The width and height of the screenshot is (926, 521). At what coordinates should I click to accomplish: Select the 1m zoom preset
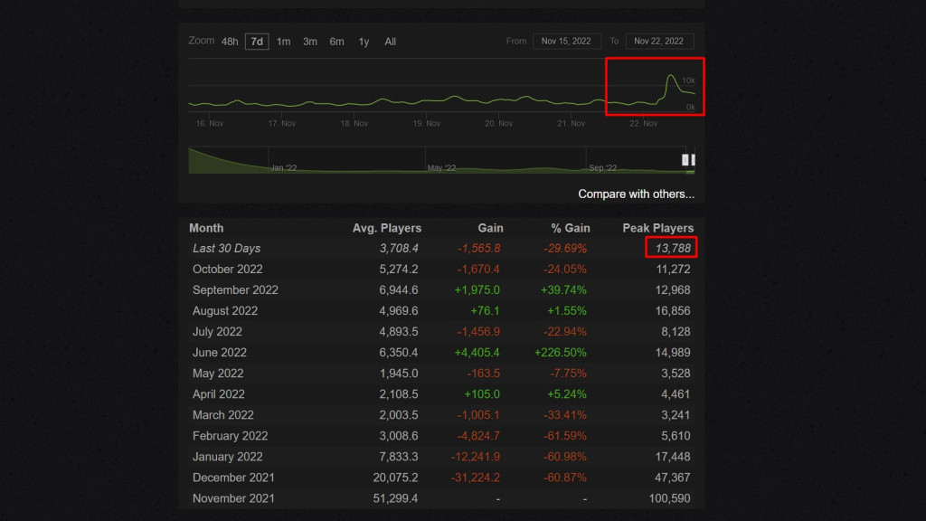[x=284, y=42]
